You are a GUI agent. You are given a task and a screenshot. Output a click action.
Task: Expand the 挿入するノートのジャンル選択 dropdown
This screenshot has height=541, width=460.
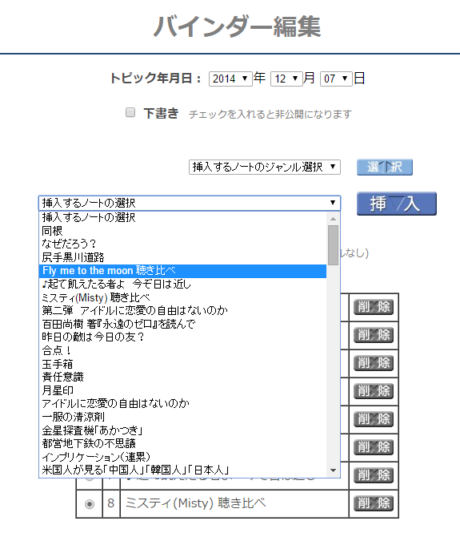click(x=265, y=167)
